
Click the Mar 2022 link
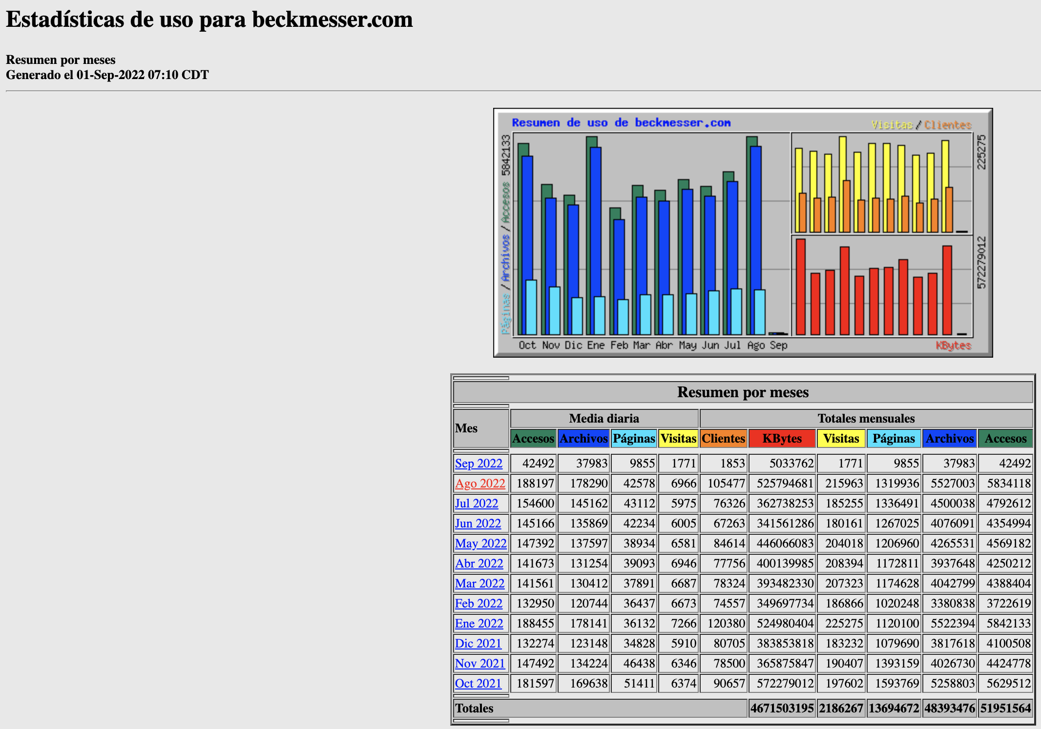tap(479, 584)
